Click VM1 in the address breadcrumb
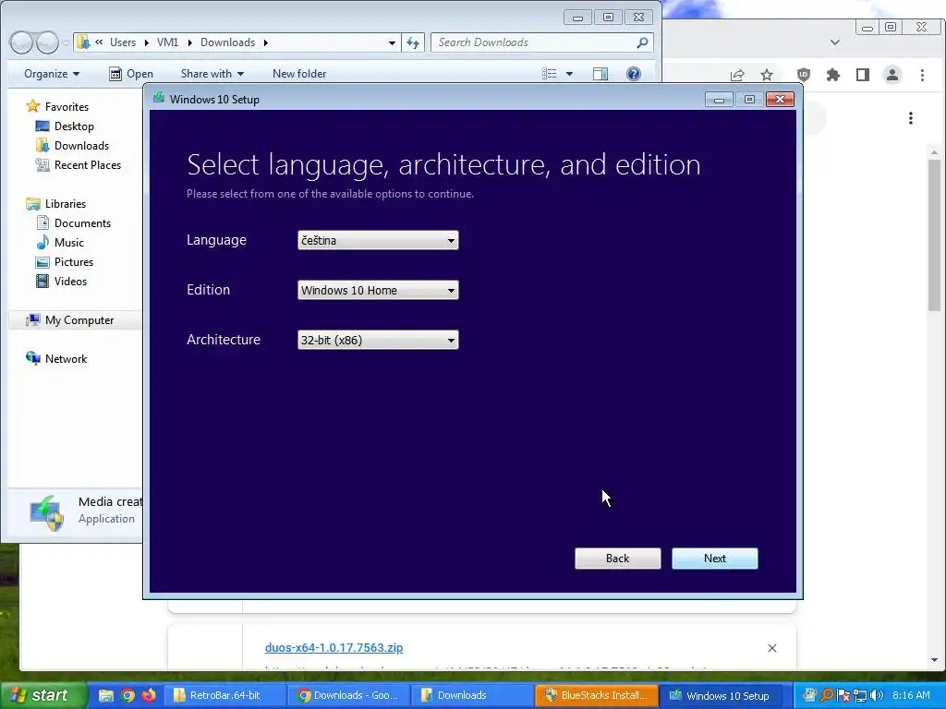This screenshot has width=946, height=709. point(168,42)
